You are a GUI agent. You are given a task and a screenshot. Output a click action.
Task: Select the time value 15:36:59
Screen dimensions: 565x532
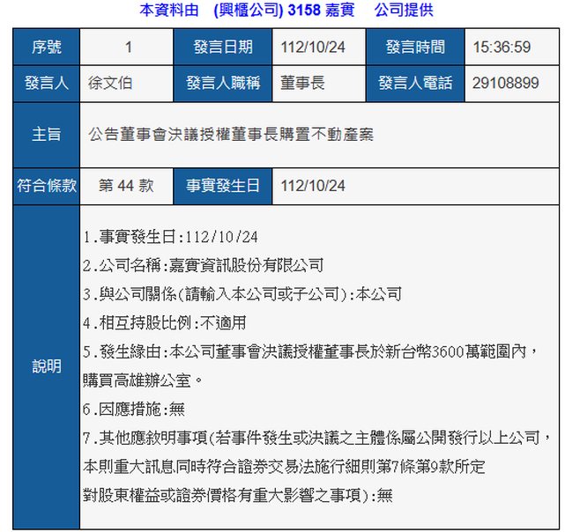[x=502, y=48]
